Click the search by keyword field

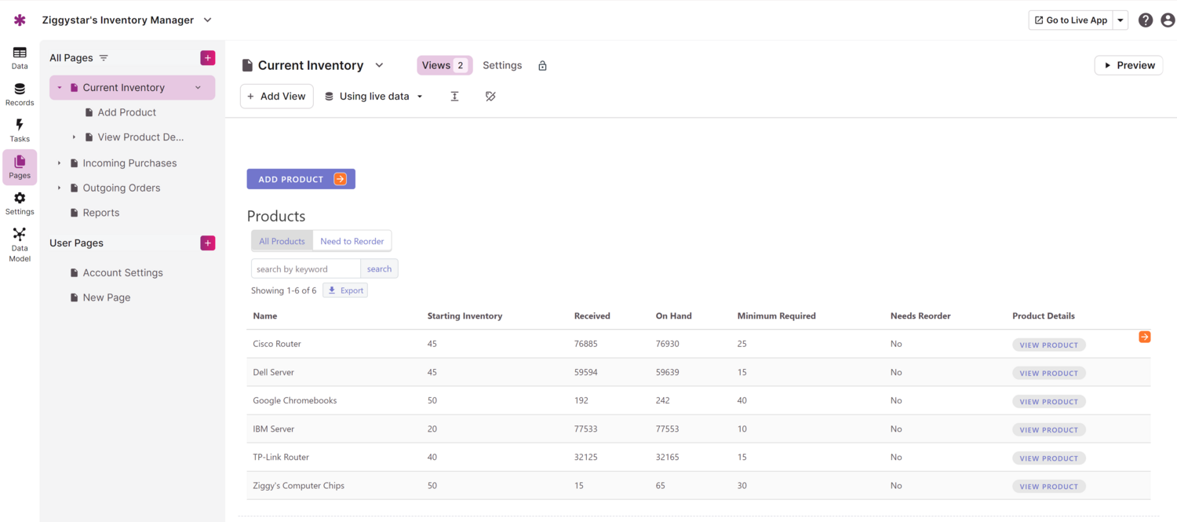point(306,269)
